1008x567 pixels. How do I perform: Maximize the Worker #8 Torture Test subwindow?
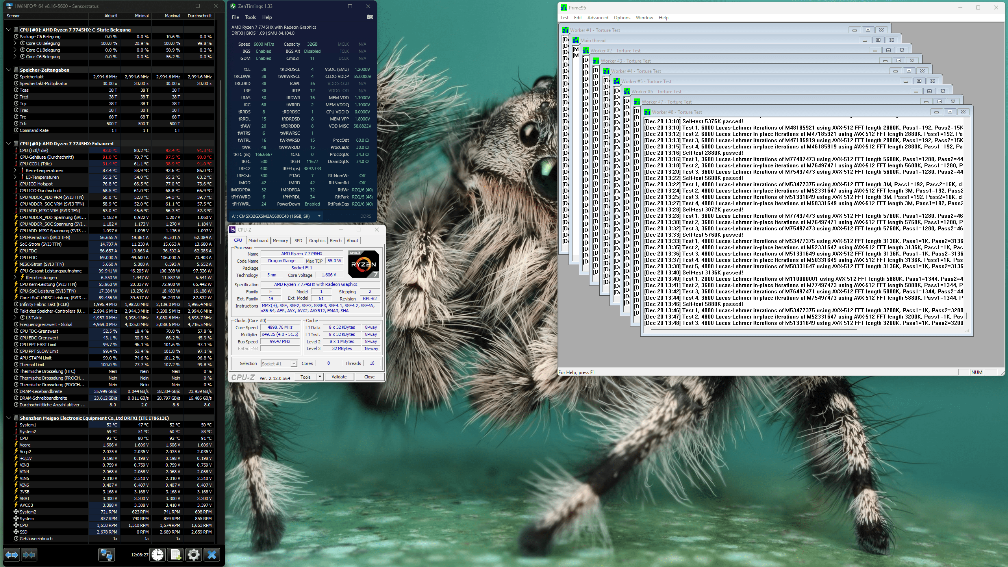tap(950, 112)
